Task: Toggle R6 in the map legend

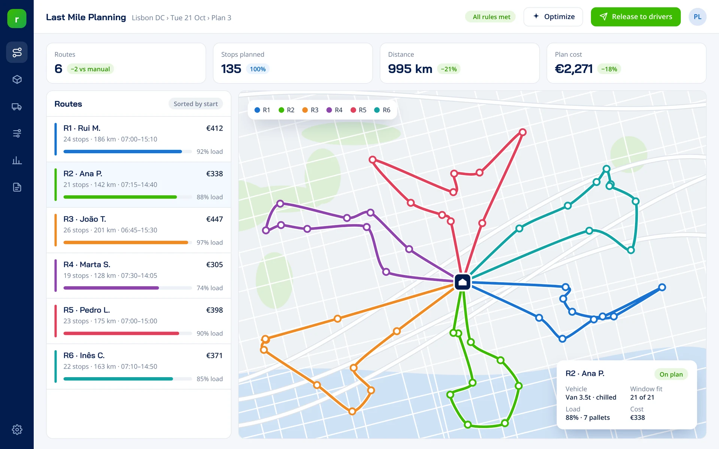Action: (x=382, y=110)
